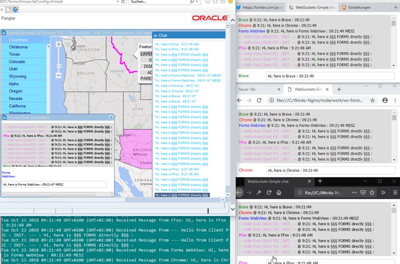Open Firefox page actions ellipsis
400x264 pixels.
[x=354, y=192]
